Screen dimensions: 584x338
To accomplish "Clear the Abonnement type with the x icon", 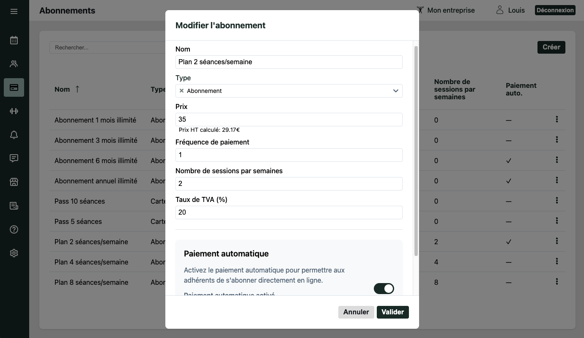I will (181, 91).
